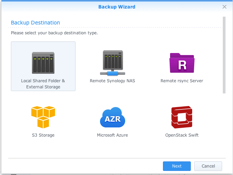Close the Backup Wizard dialog with X
This screenshot has height=175, width=233.
[224, 7]
